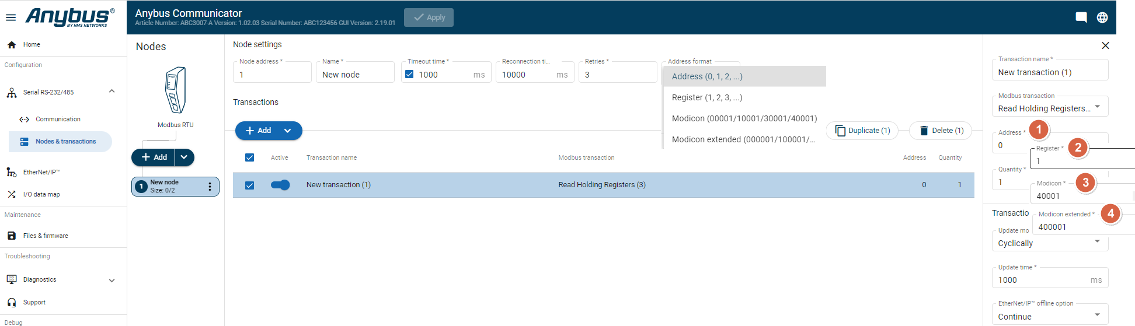
Task: Choose Register (1, 2, 3, ...) format
Action: tap(744, 97)
